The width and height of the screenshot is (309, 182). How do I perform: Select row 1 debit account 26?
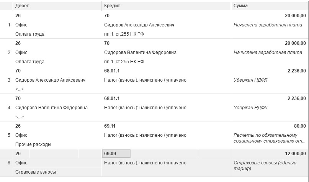[18, 16]
